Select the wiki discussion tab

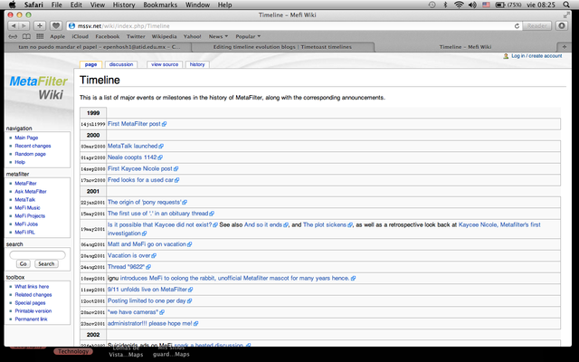click(x=121, y=64)
